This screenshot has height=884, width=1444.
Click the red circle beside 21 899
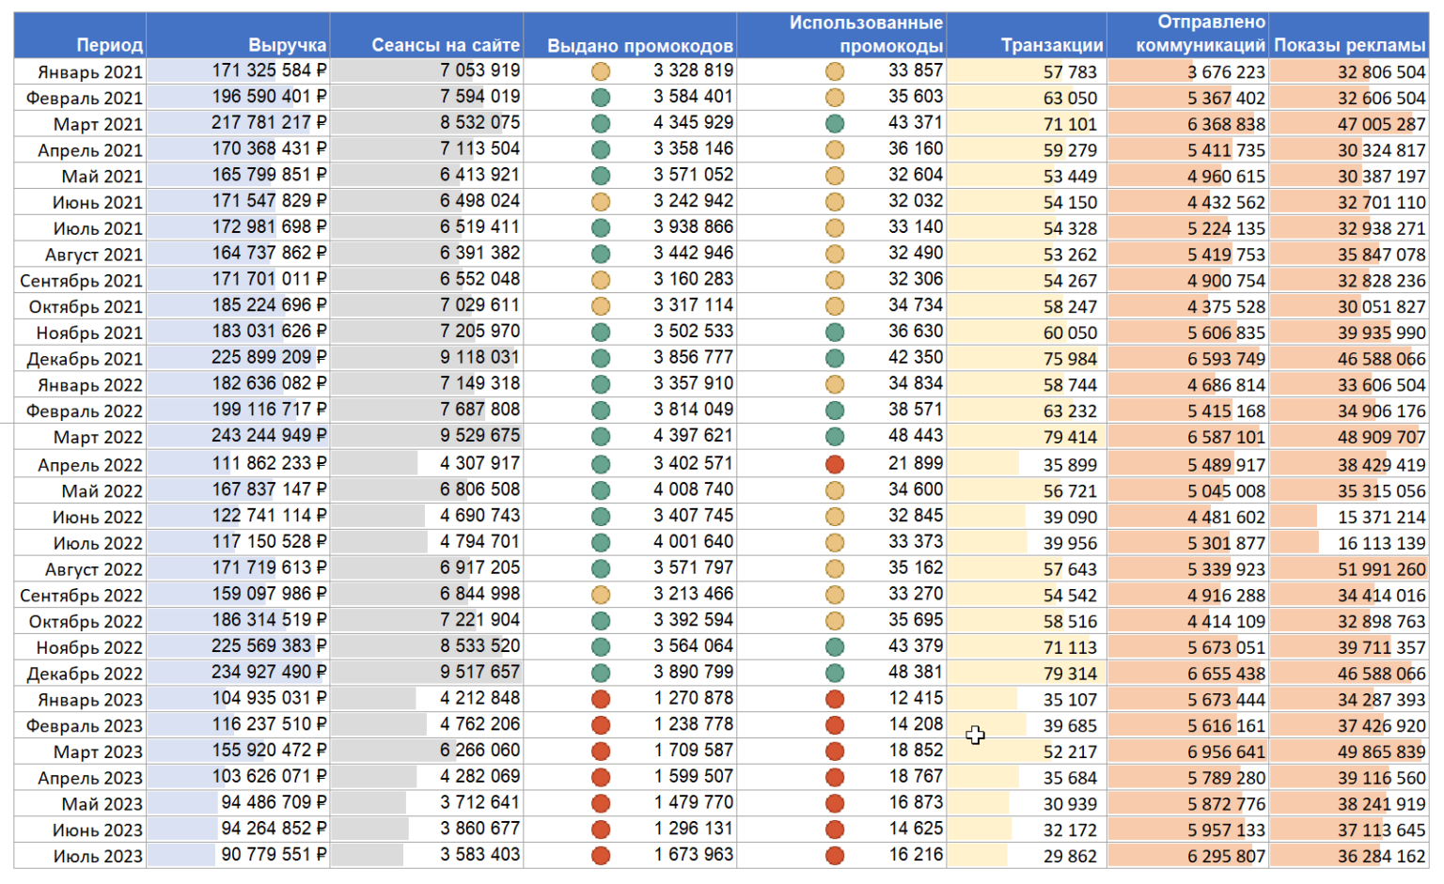coord(834,464)
